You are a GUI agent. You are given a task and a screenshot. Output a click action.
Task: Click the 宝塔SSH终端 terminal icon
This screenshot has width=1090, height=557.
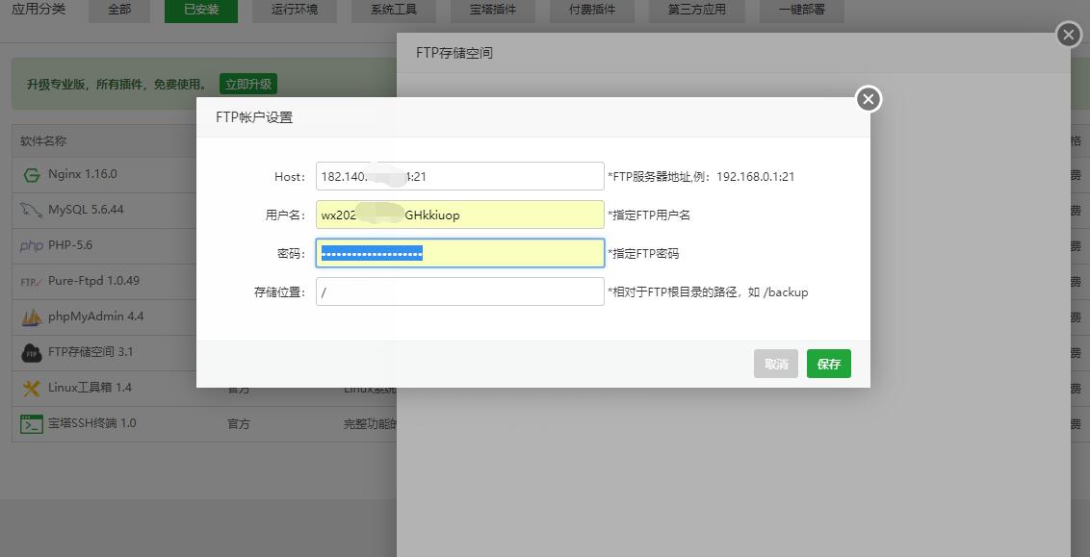click(31, 423)
